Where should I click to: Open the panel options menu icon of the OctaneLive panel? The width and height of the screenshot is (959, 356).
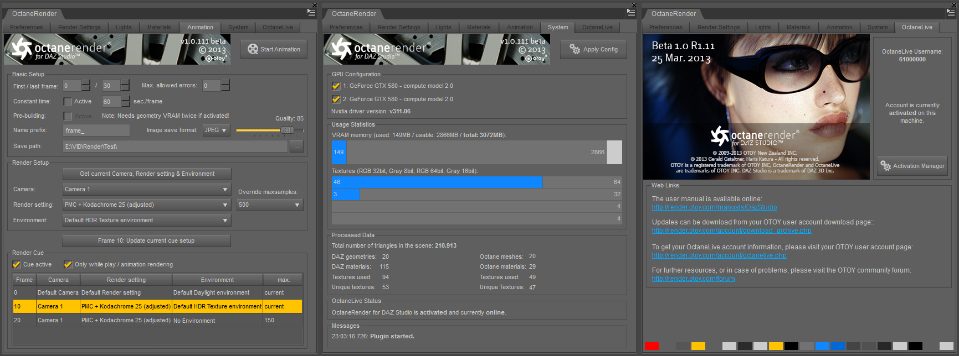click(951, 13)
